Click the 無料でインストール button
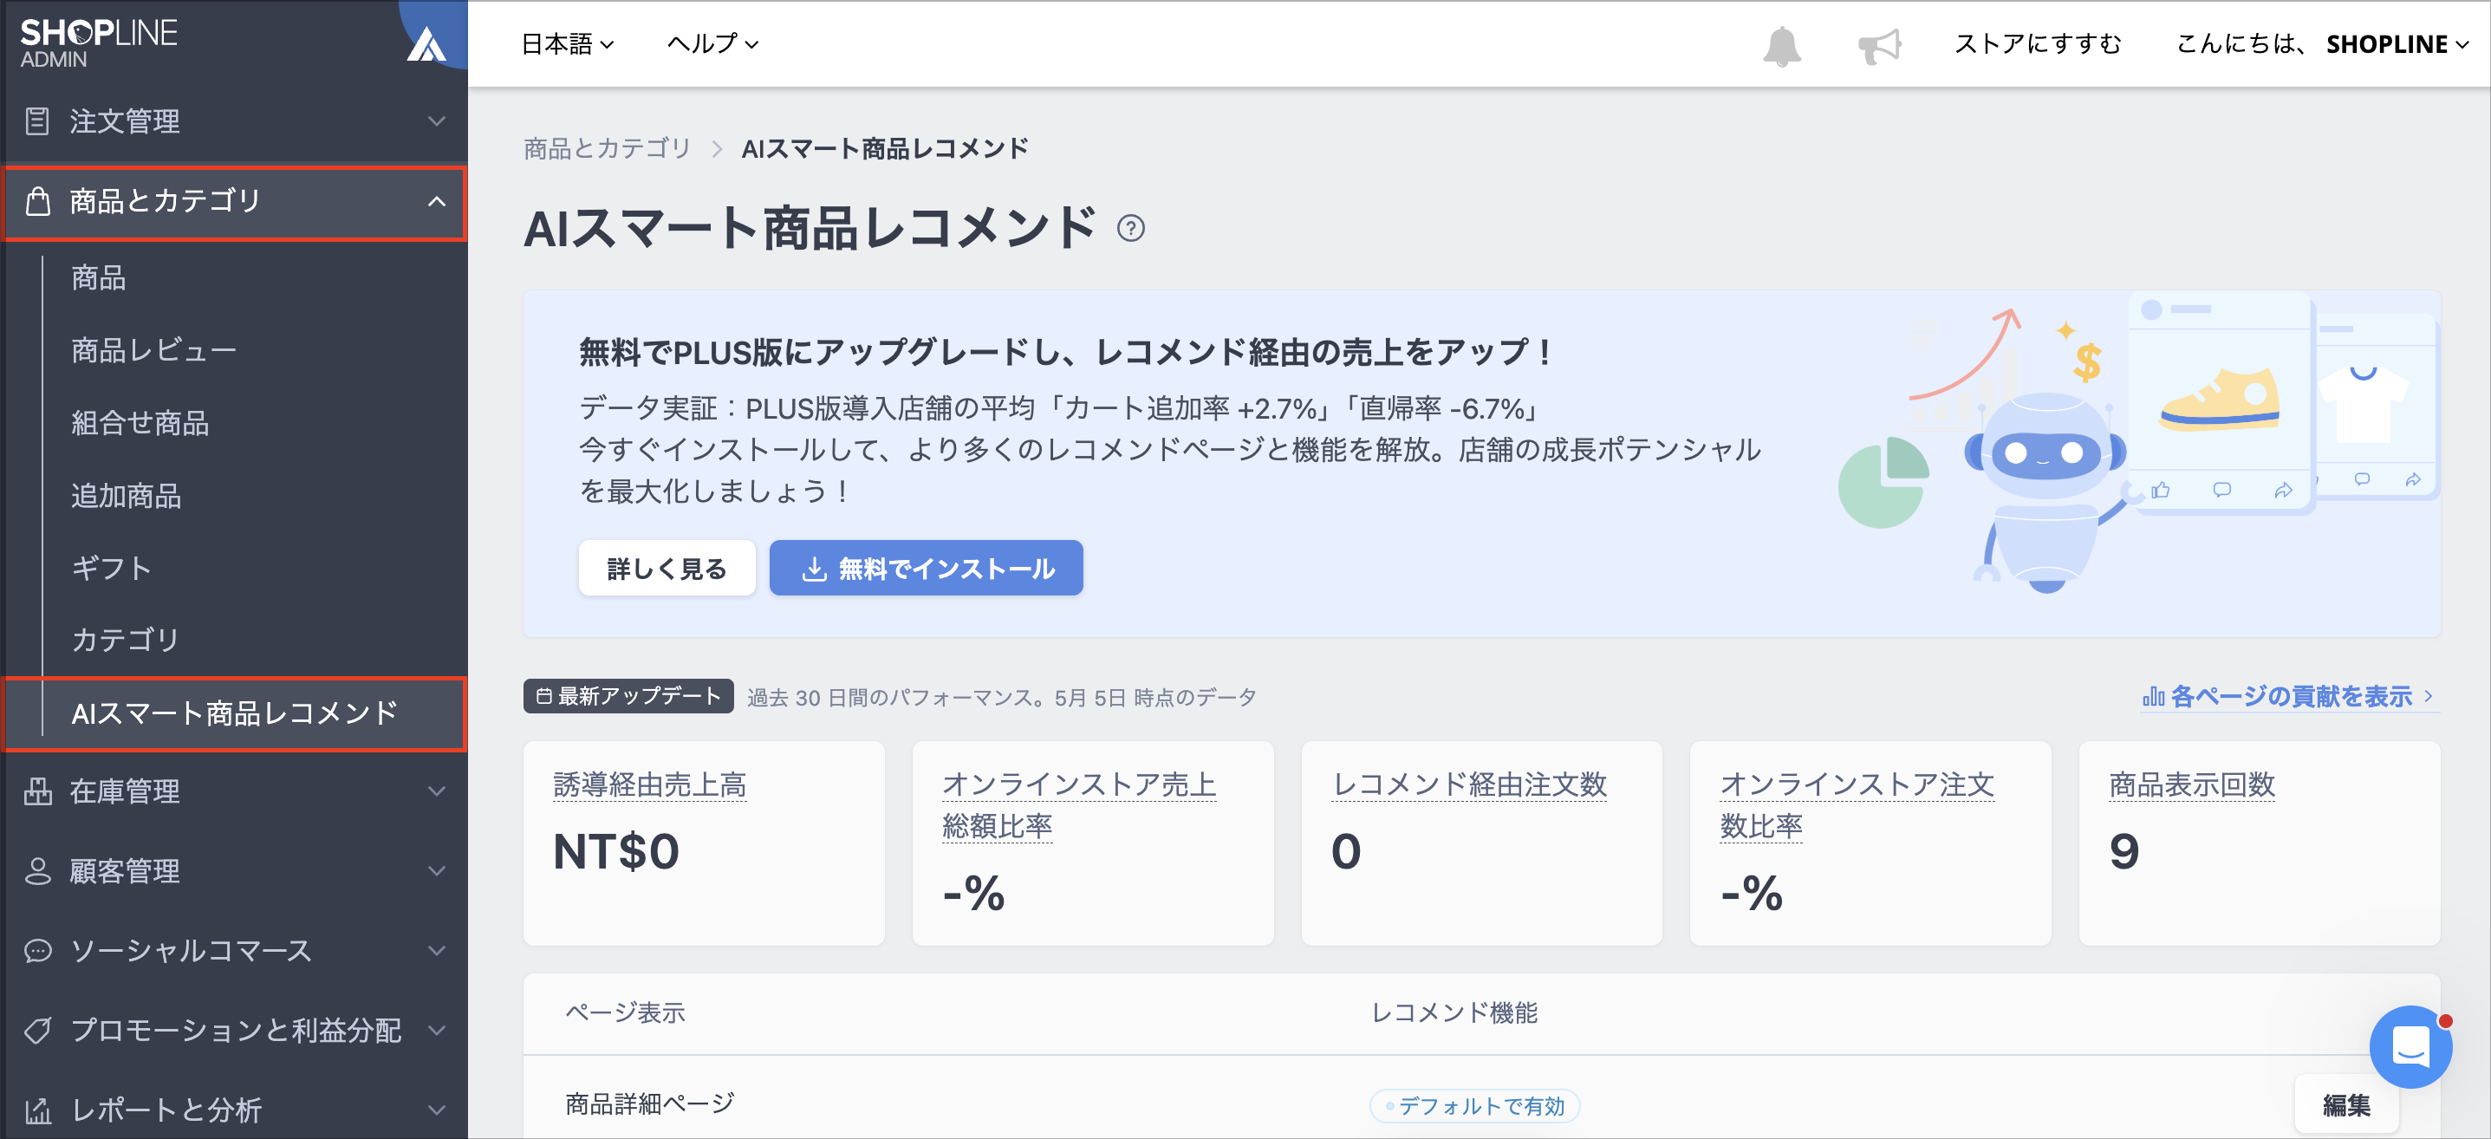 (926, 569)
